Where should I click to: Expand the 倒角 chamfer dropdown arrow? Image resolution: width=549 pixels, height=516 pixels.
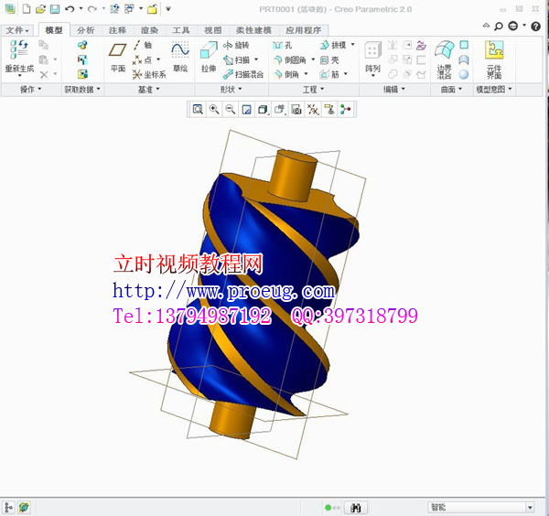306,74
